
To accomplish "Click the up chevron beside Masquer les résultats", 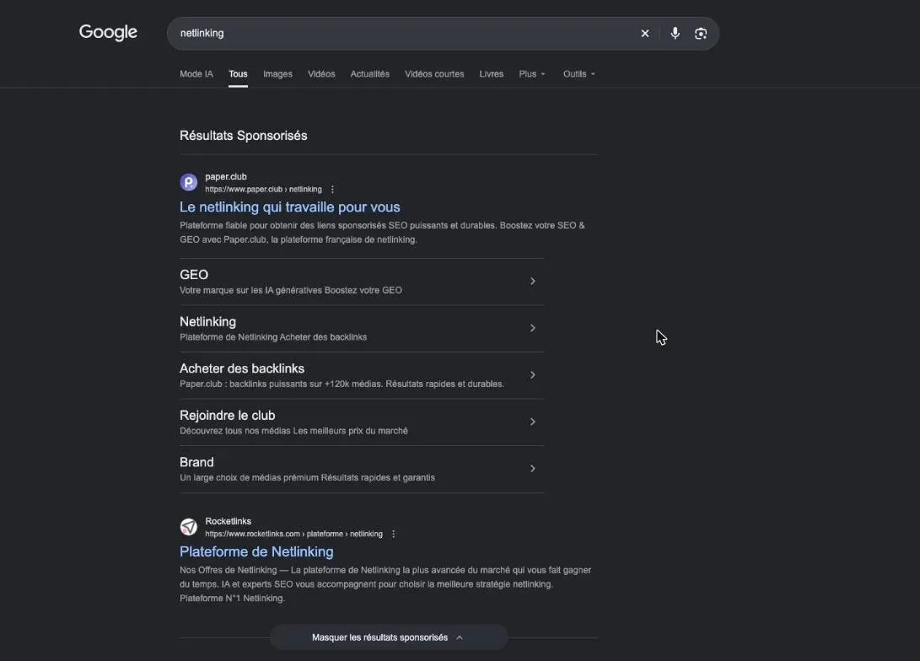I will [460, 637].
